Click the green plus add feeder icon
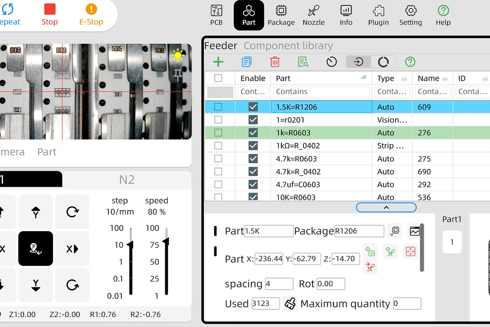 pyautogui.click(x=218, y=62)
